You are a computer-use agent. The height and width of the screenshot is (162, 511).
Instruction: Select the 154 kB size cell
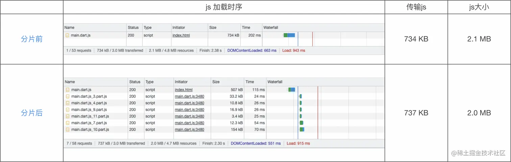point(237,130)
